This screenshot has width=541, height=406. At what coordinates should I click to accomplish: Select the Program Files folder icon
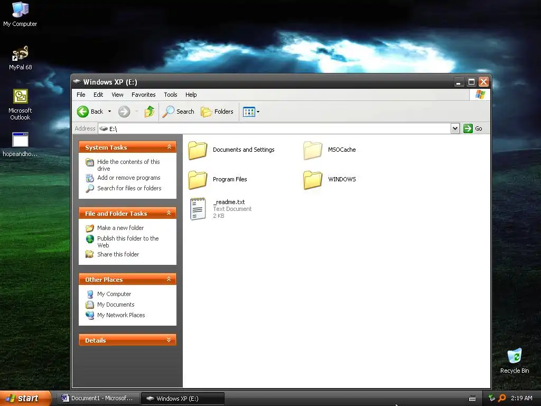198,180
